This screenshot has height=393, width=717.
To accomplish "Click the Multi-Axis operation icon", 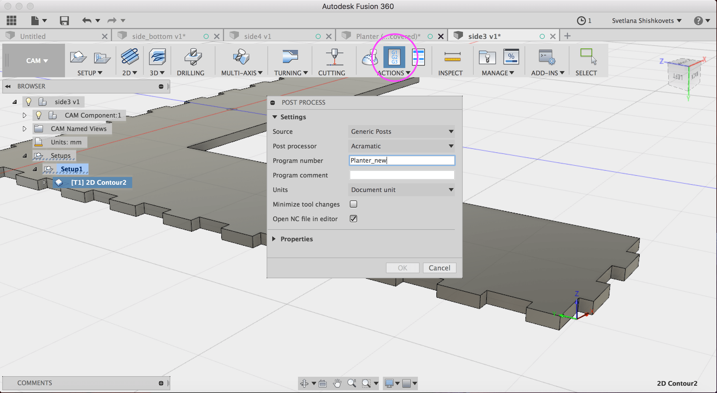I will click(x=241, y=57).
